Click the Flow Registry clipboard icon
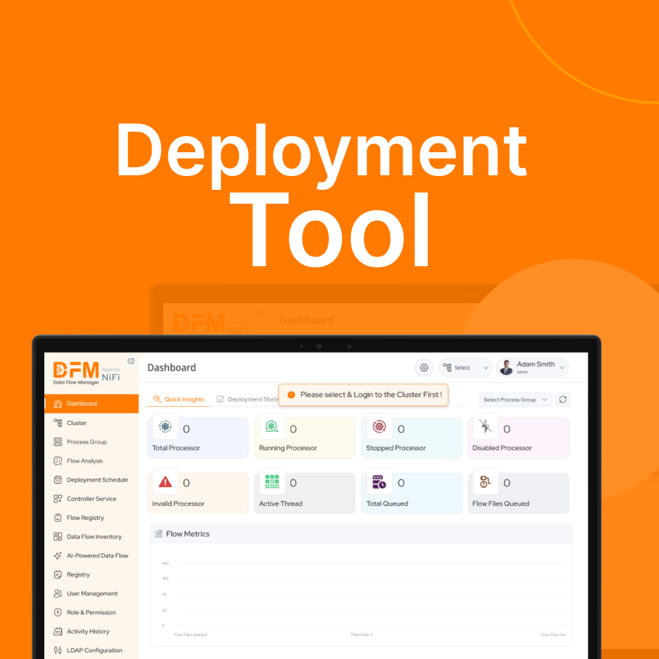Image resolution: width=659 pixels, height=659 pixels. pyautogui.click(x=58, y=517)
